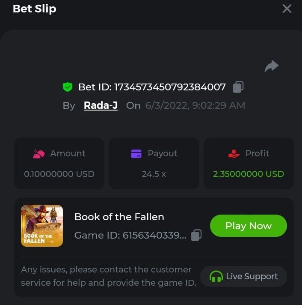The image size is (302, 305).
Task: Click the 0.10000000 USD amount value
Action: coord(59,174)
